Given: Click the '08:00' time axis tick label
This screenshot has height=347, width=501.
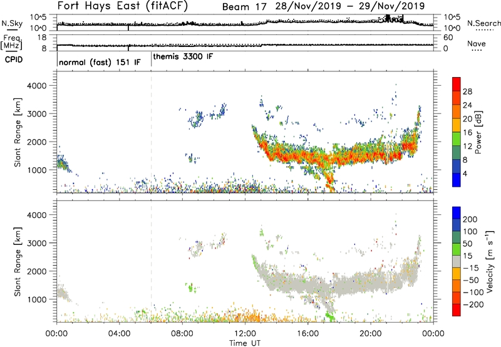Looking at the screenshot, I should click(x=182, y=334).
